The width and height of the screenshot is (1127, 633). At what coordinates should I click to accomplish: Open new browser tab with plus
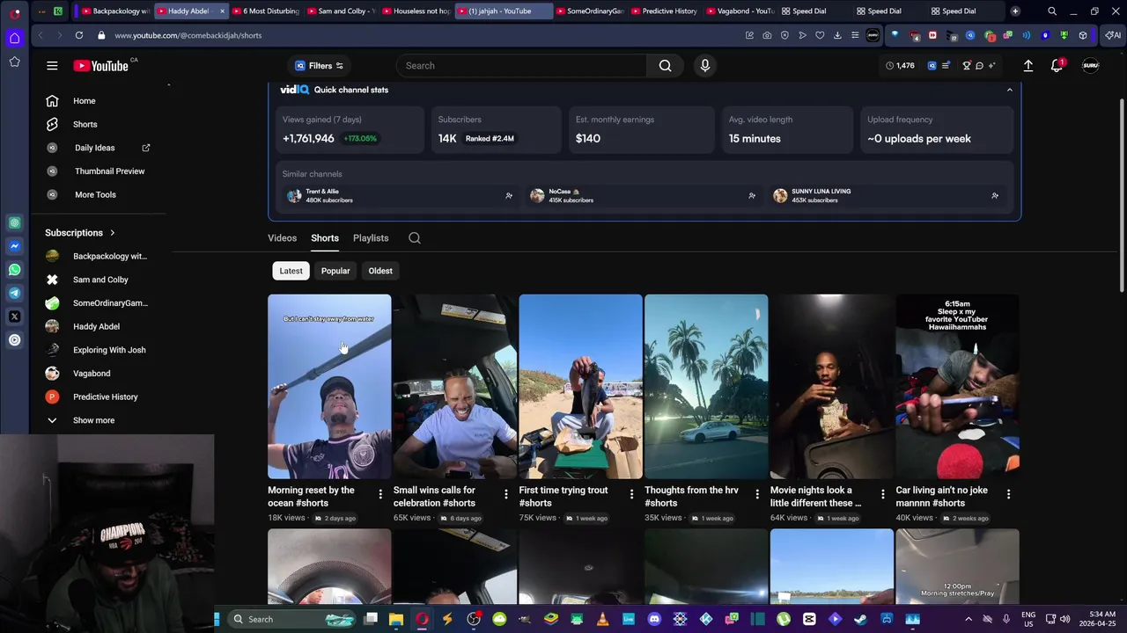coord(1015,11)
